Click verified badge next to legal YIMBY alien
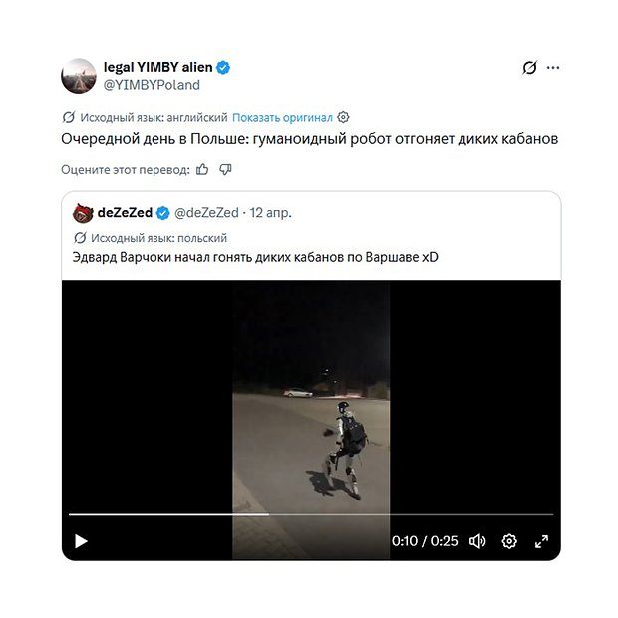 [x=225, y=67]
